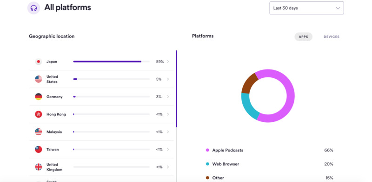This screenshot has width=372, height=182.
Task: Expand the Germany row chevron
Action: [168, 97]
